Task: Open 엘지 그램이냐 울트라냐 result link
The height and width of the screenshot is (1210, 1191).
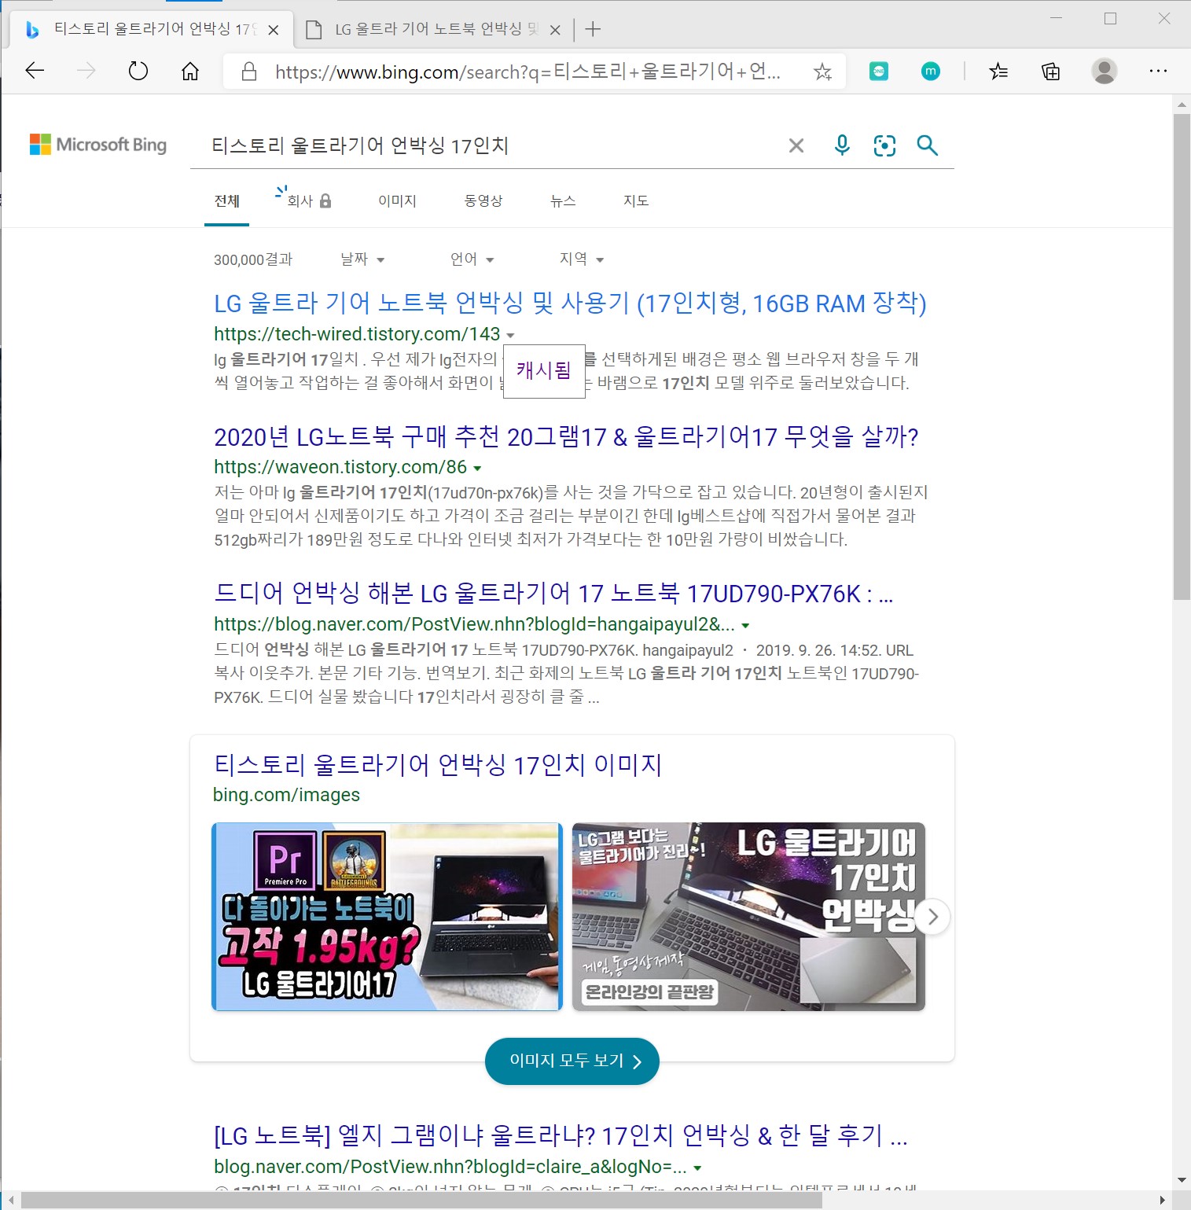Action: tap(561, 1136)
